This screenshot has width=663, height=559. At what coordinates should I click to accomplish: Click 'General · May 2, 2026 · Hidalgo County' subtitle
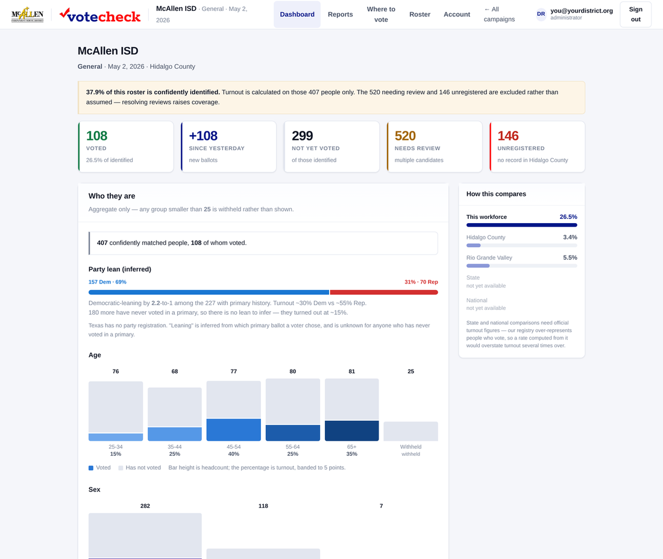click(x=136, y=66)
